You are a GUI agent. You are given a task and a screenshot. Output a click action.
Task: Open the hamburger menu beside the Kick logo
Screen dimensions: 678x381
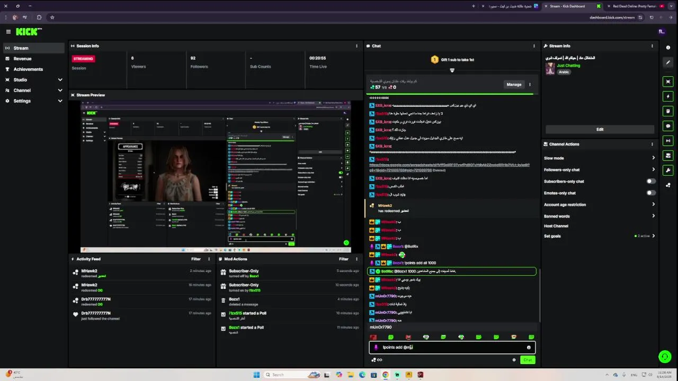coord(8,32)
